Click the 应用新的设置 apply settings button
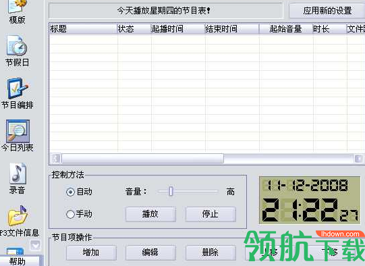Viewport: 365px width, 266px height. tap(327, 11)
